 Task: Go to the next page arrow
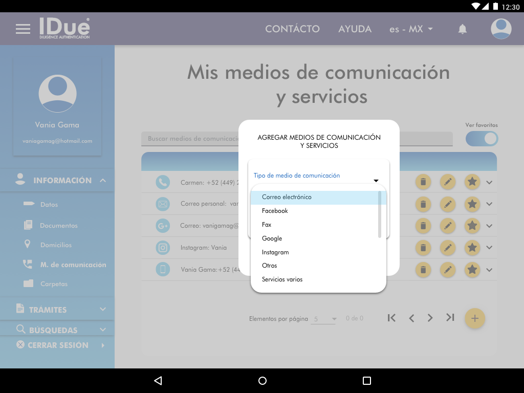(x=430, y=318)
